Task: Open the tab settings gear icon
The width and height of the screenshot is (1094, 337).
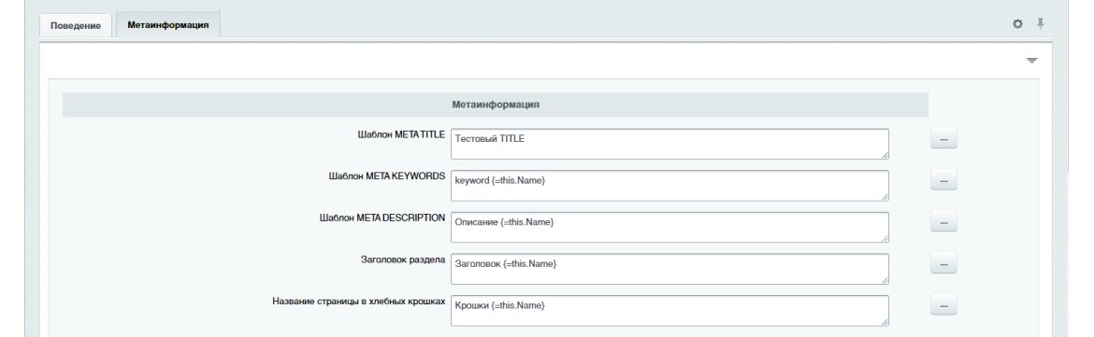Action: (1017, 24)
